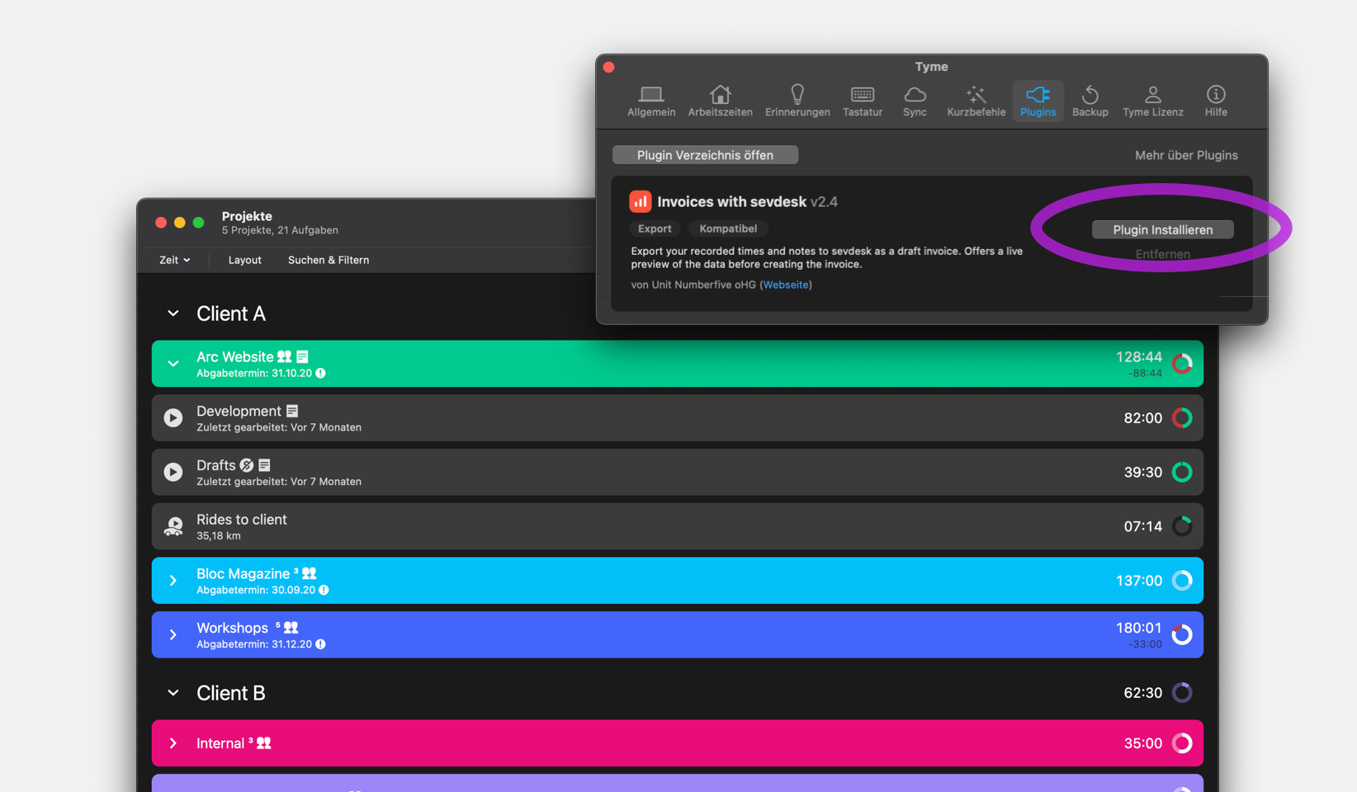Open the Layout menu in Projekte window
Screen dimensions: 1357x792
(244, 260)
